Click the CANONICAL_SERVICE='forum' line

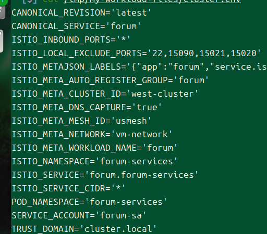76,27
